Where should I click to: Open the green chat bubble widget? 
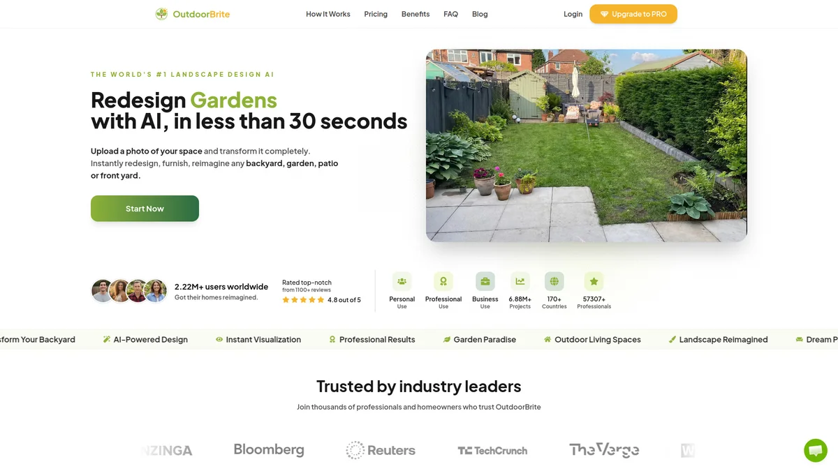click(x=815, y=450)
